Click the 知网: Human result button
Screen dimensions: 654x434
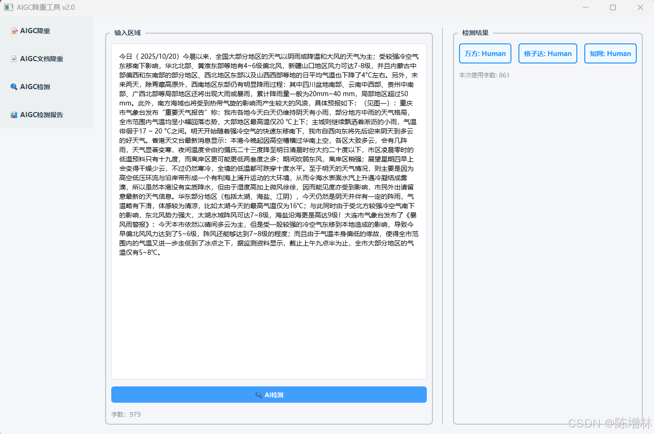pyautogui.click(x=611, y=54)
